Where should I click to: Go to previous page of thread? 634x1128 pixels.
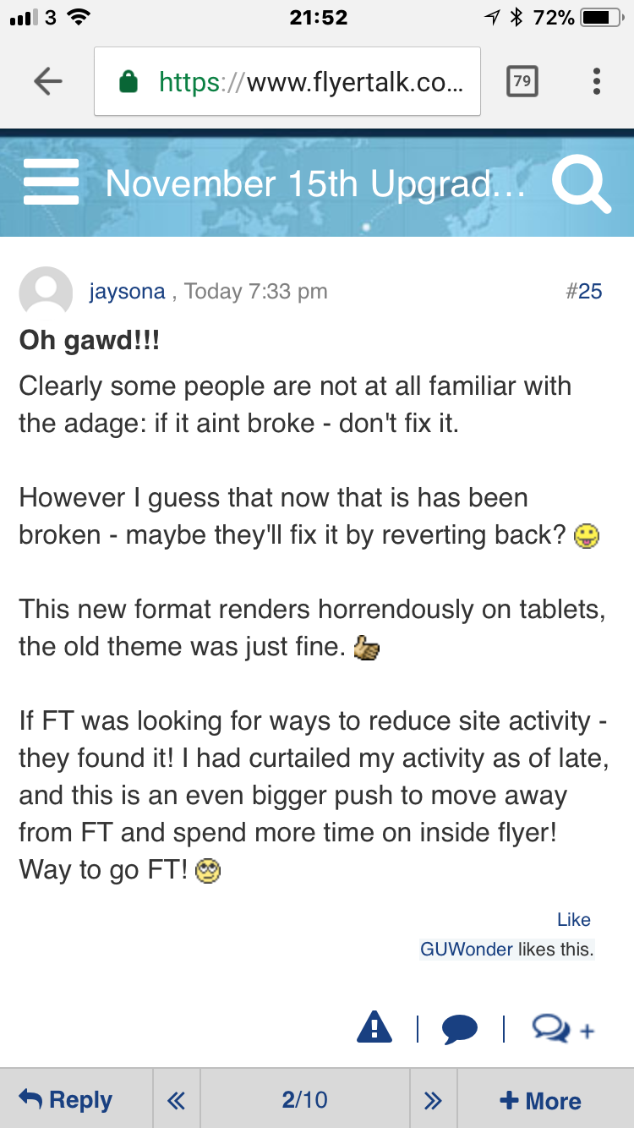click(x=176, y=1099)
